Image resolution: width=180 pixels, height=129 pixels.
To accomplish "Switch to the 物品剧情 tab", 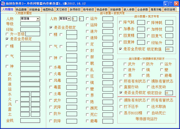I will (x=21, y=9).
